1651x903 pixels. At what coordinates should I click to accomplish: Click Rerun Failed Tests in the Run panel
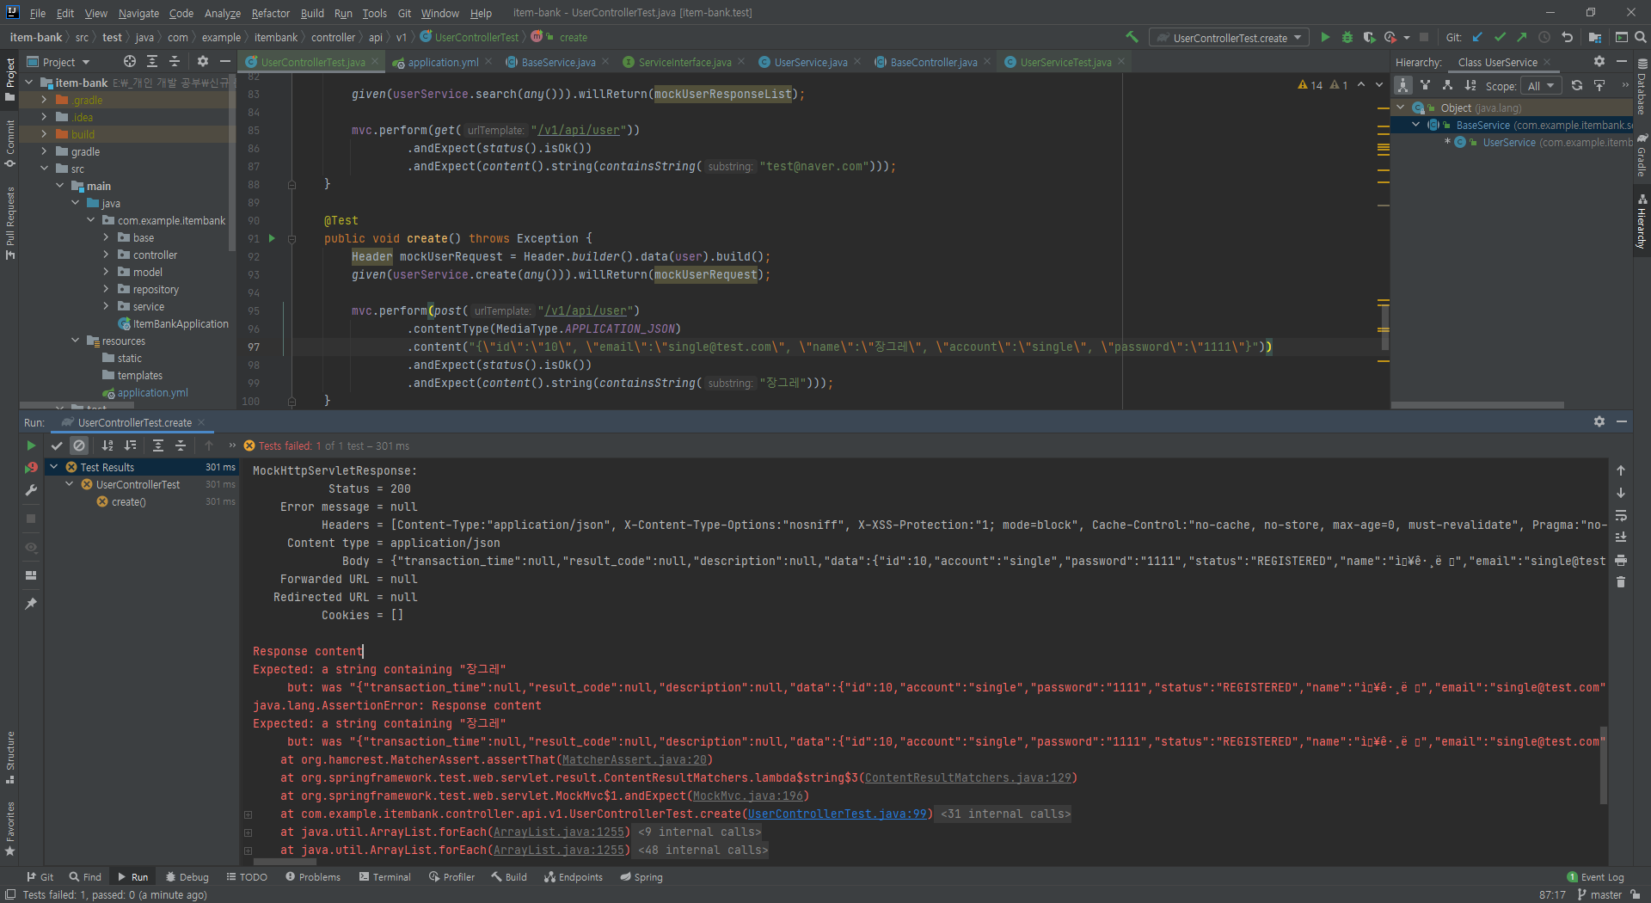(x=31, y=468)
